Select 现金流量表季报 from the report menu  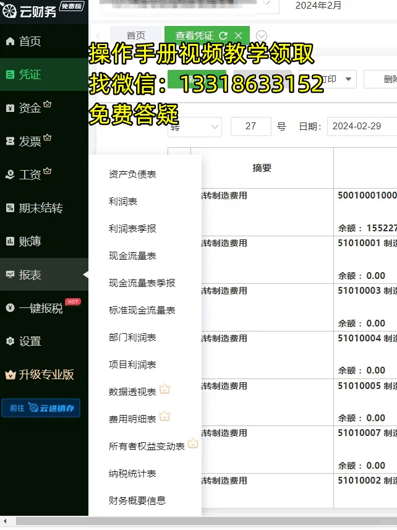point(142,283)
